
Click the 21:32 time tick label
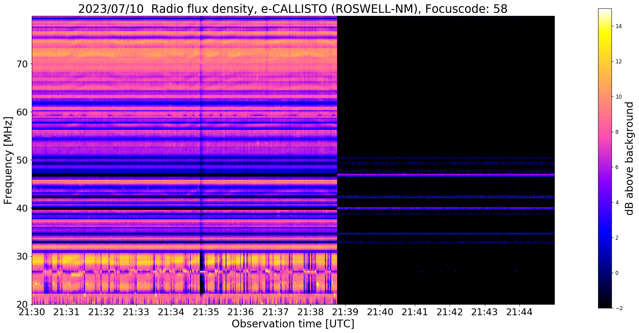click(102, 311)
